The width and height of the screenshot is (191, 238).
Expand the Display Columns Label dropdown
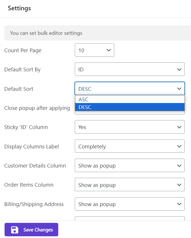(x=130, y=146)
